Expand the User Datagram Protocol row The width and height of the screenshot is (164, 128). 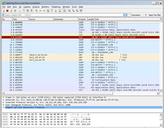click(x=3, y=105)
